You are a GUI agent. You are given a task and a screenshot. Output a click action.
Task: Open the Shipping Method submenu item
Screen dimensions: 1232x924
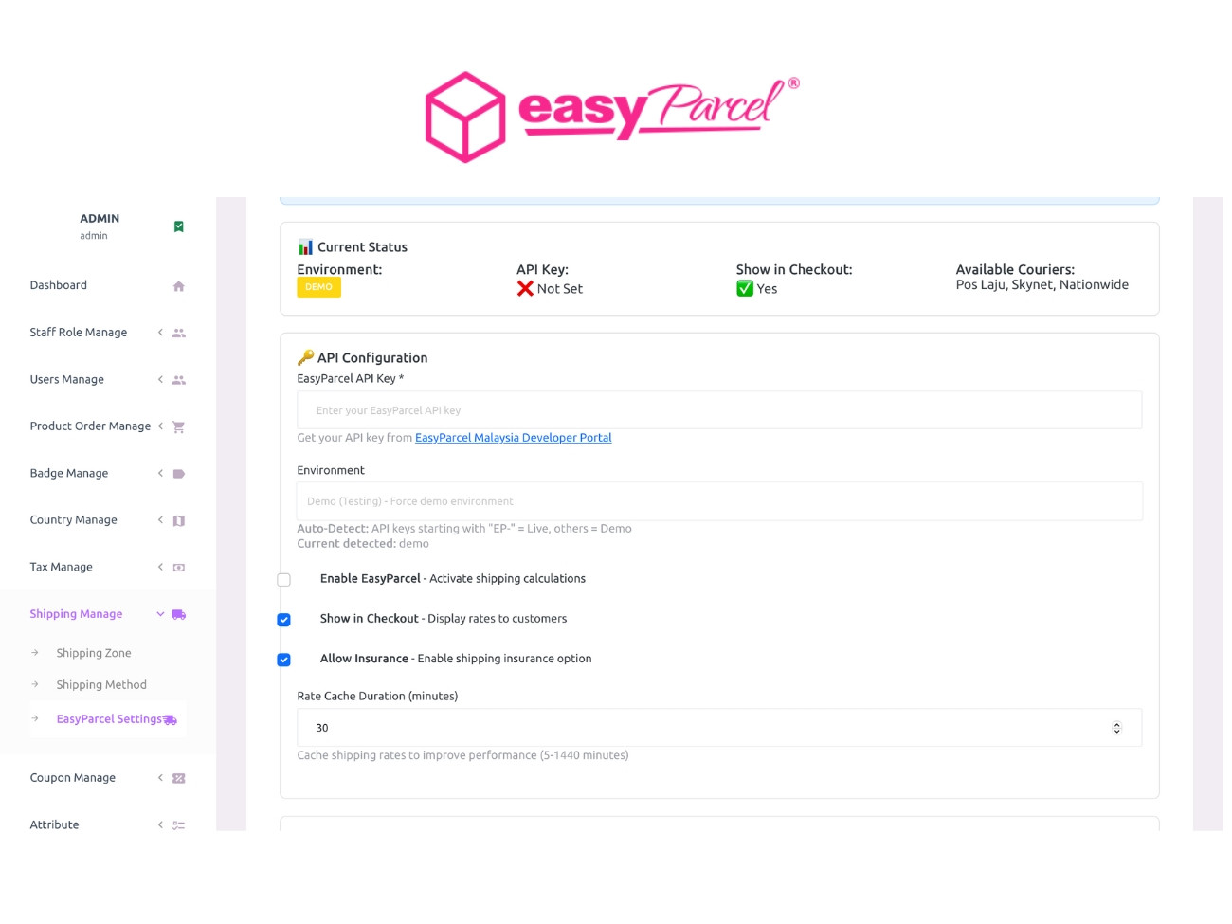100,685
